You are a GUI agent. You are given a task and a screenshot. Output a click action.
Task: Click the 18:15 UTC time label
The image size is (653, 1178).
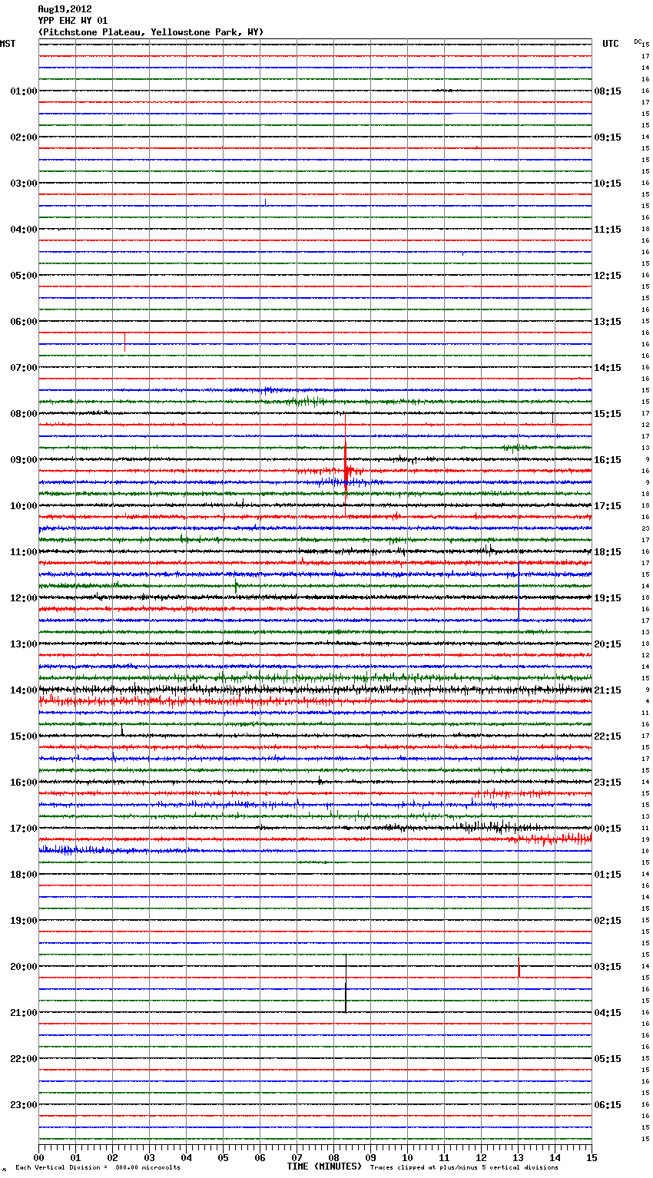coord(608,552)
